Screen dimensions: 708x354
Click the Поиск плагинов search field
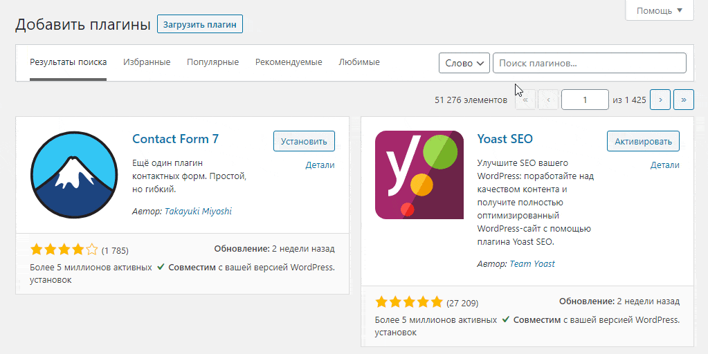pyautogui.click(x=590, y=63)
